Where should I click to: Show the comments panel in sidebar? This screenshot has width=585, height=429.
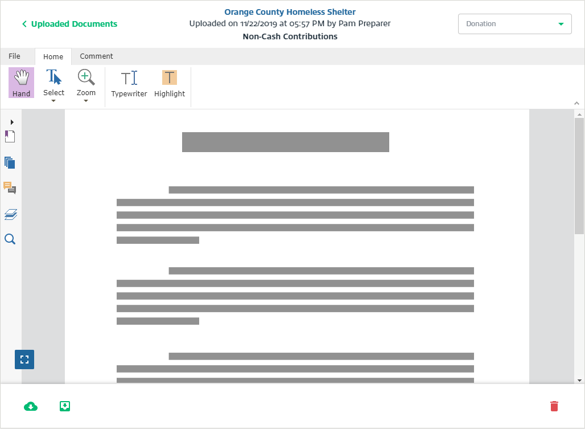10,188
